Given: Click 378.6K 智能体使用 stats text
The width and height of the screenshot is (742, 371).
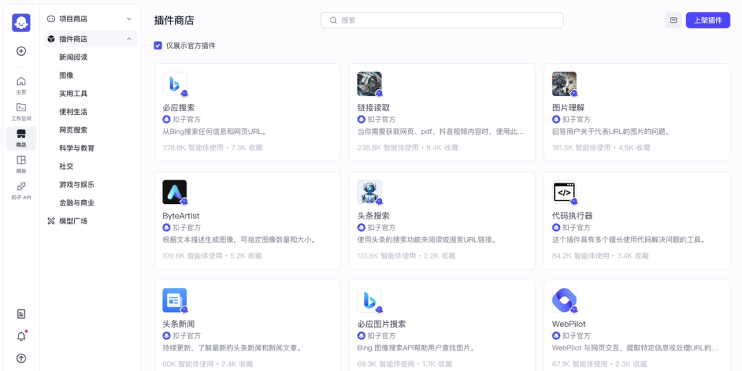Looking at the screenshot, I should tap(192, 148).
